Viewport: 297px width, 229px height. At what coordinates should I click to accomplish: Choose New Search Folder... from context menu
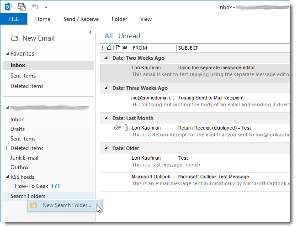pyautogui.click(x=65, y=205)
